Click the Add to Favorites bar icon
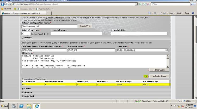This screenshot has height=109, width=197. point(15,9)
